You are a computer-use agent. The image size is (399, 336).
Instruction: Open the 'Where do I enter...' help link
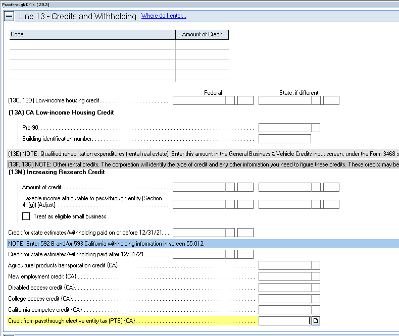(x=164, y=16)
